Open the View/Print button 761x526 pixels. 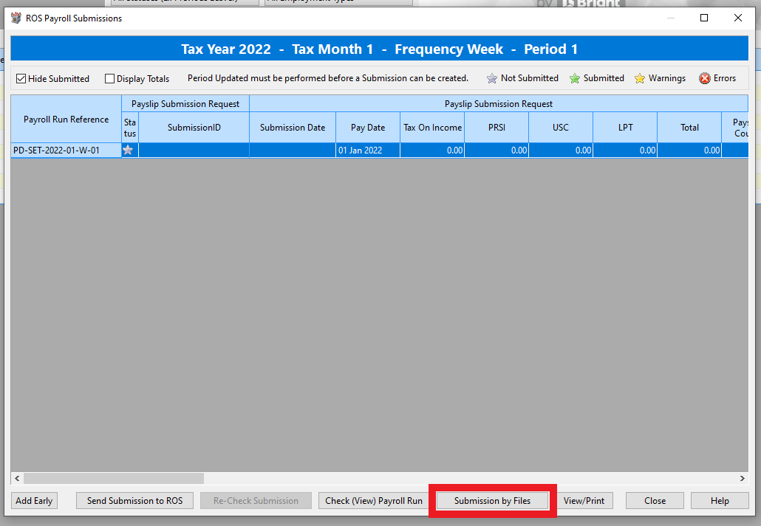point(584,501)
